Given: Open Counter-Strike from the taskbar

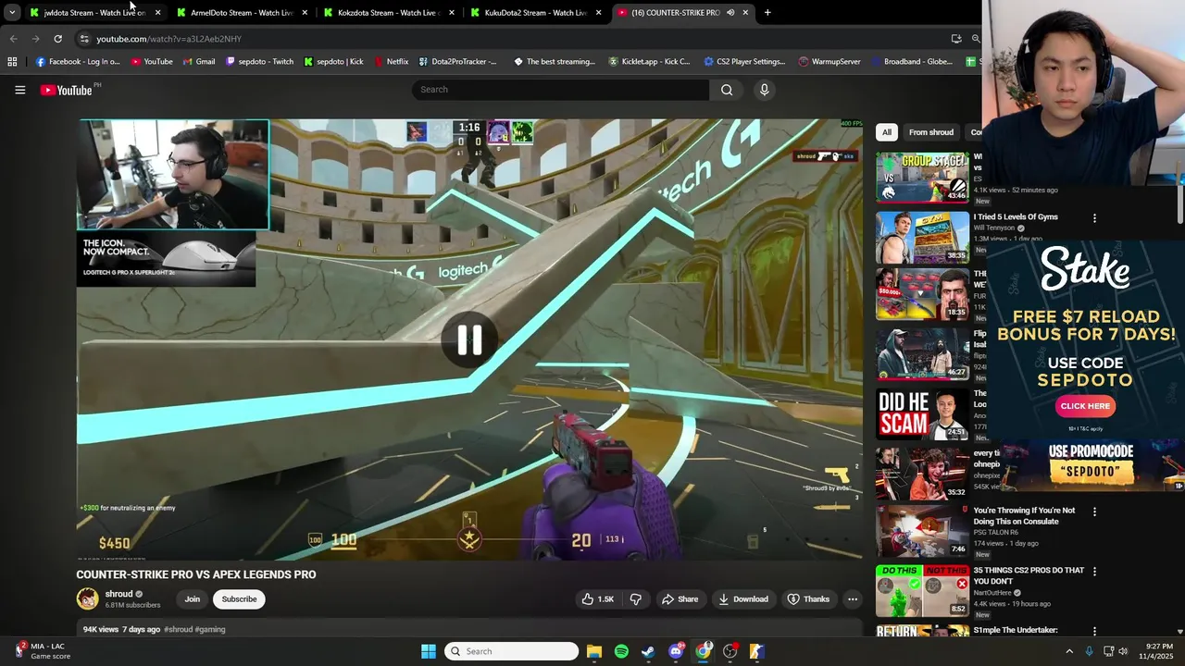Looking at the screenshot, I should [x=757, y=651].
